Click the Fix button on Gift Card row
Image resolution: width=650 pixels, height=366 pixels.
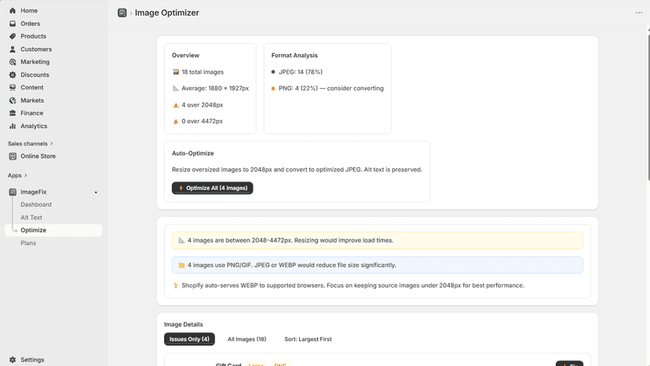tap(569, 364)
